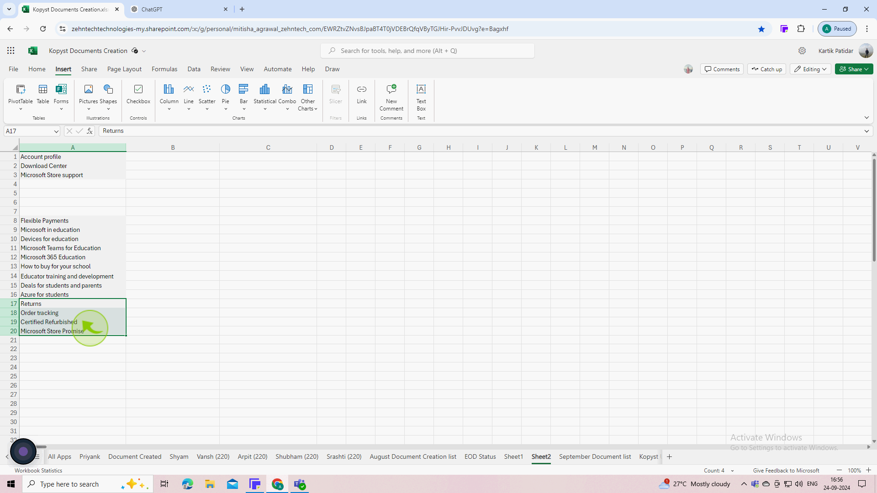Insert a Line chart
This screenshot has width=877, height=493.
[x=189, y=97]
